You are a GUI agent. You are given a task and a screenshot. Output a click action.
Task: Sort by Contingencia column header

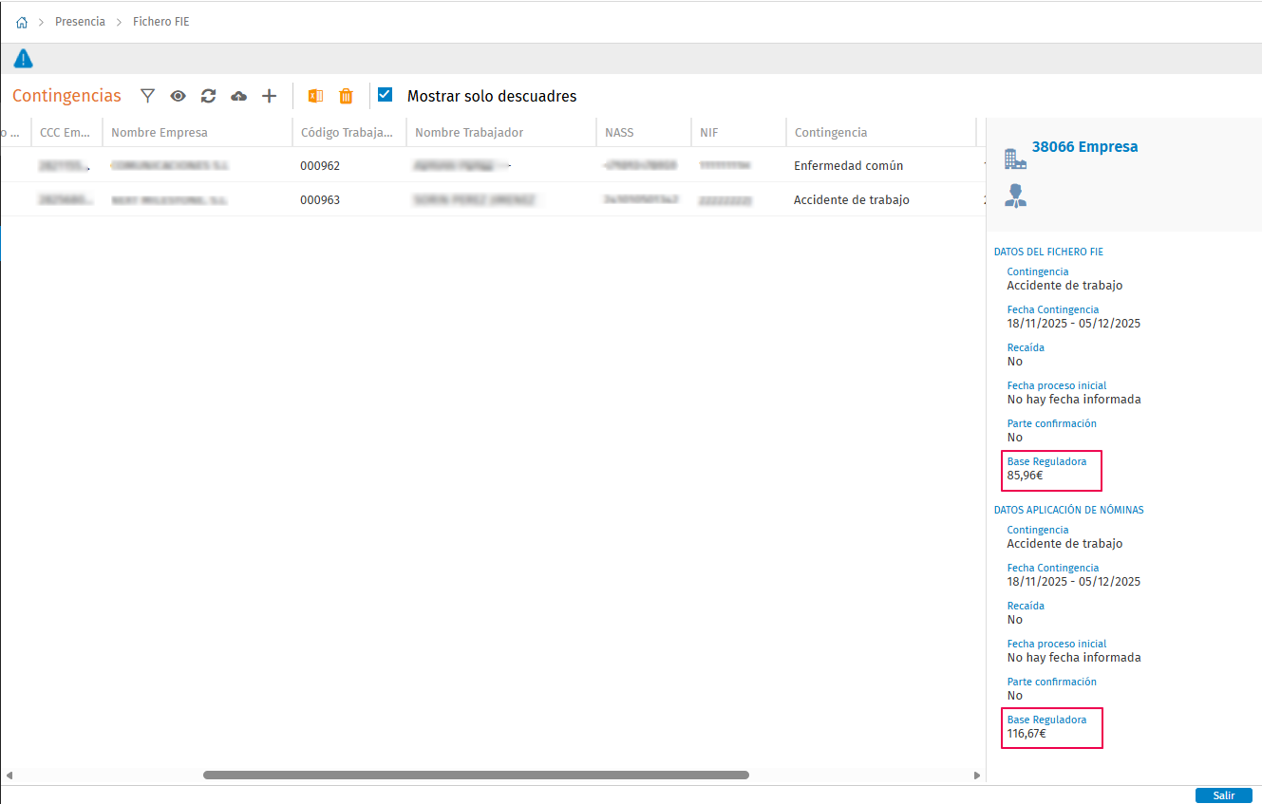click(x=881, y=133)
